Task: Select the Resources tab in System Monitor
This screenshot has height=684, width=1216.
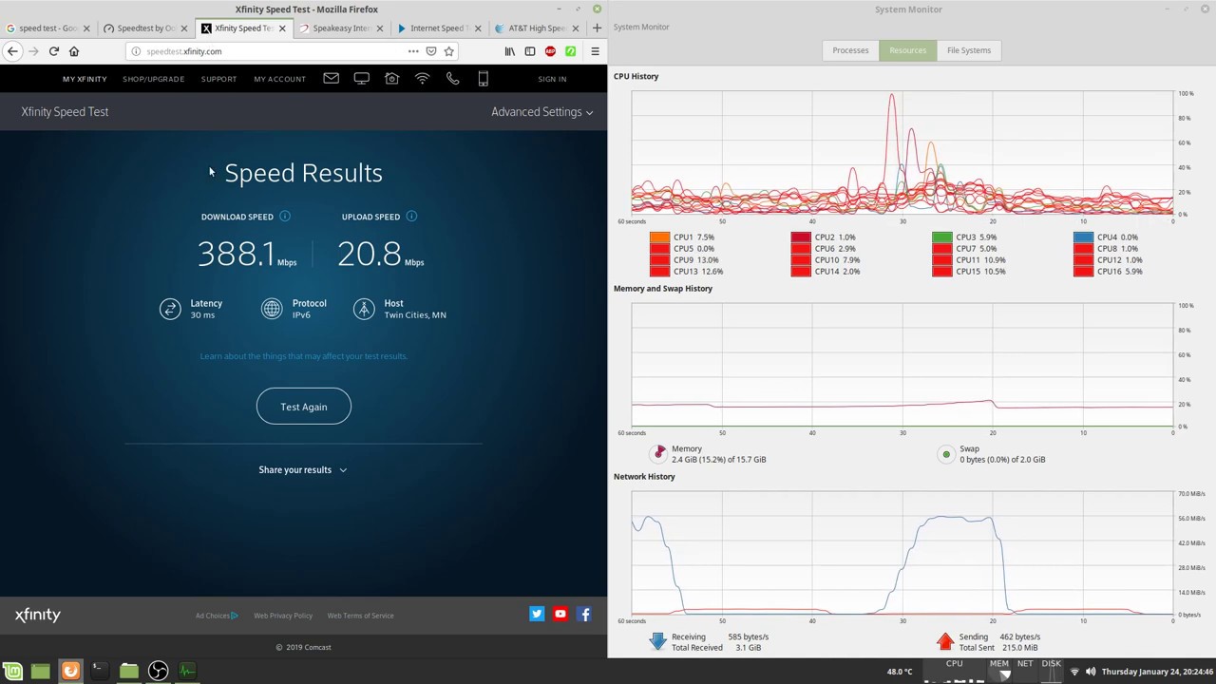Action: pyautogui.click(x=907, y=50)
